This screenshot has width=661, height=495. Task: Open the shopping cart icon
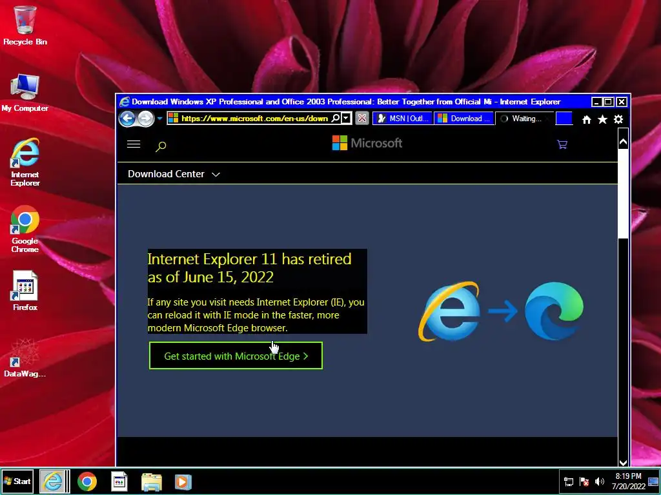pyautogui.click(x=562, y=144)
